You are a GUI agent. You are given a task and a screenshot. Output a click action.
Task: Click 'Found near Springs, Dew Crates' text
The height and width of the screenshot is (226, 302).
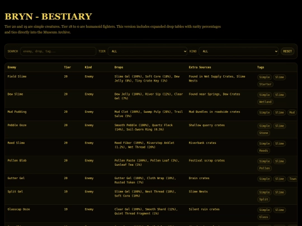214,94
